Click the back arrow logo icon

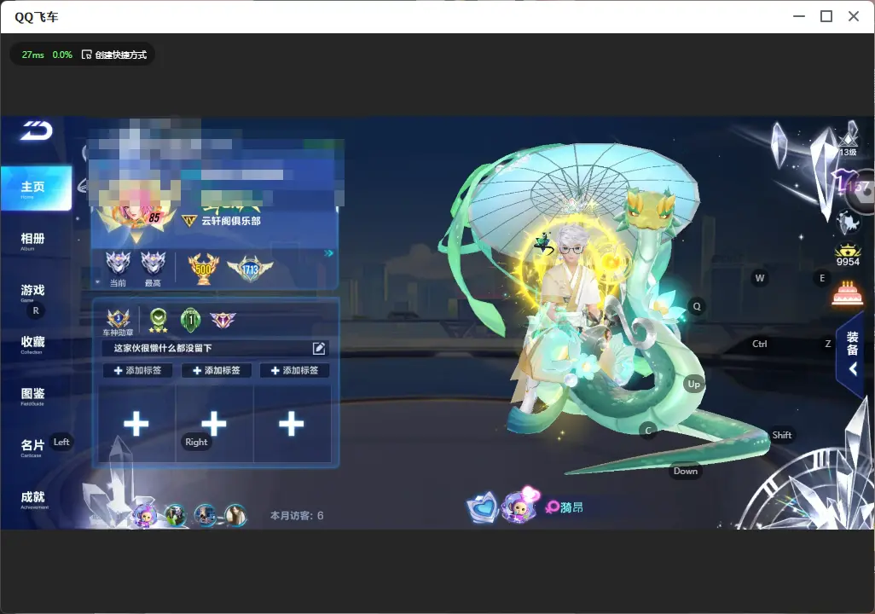[x=37, y=130]
